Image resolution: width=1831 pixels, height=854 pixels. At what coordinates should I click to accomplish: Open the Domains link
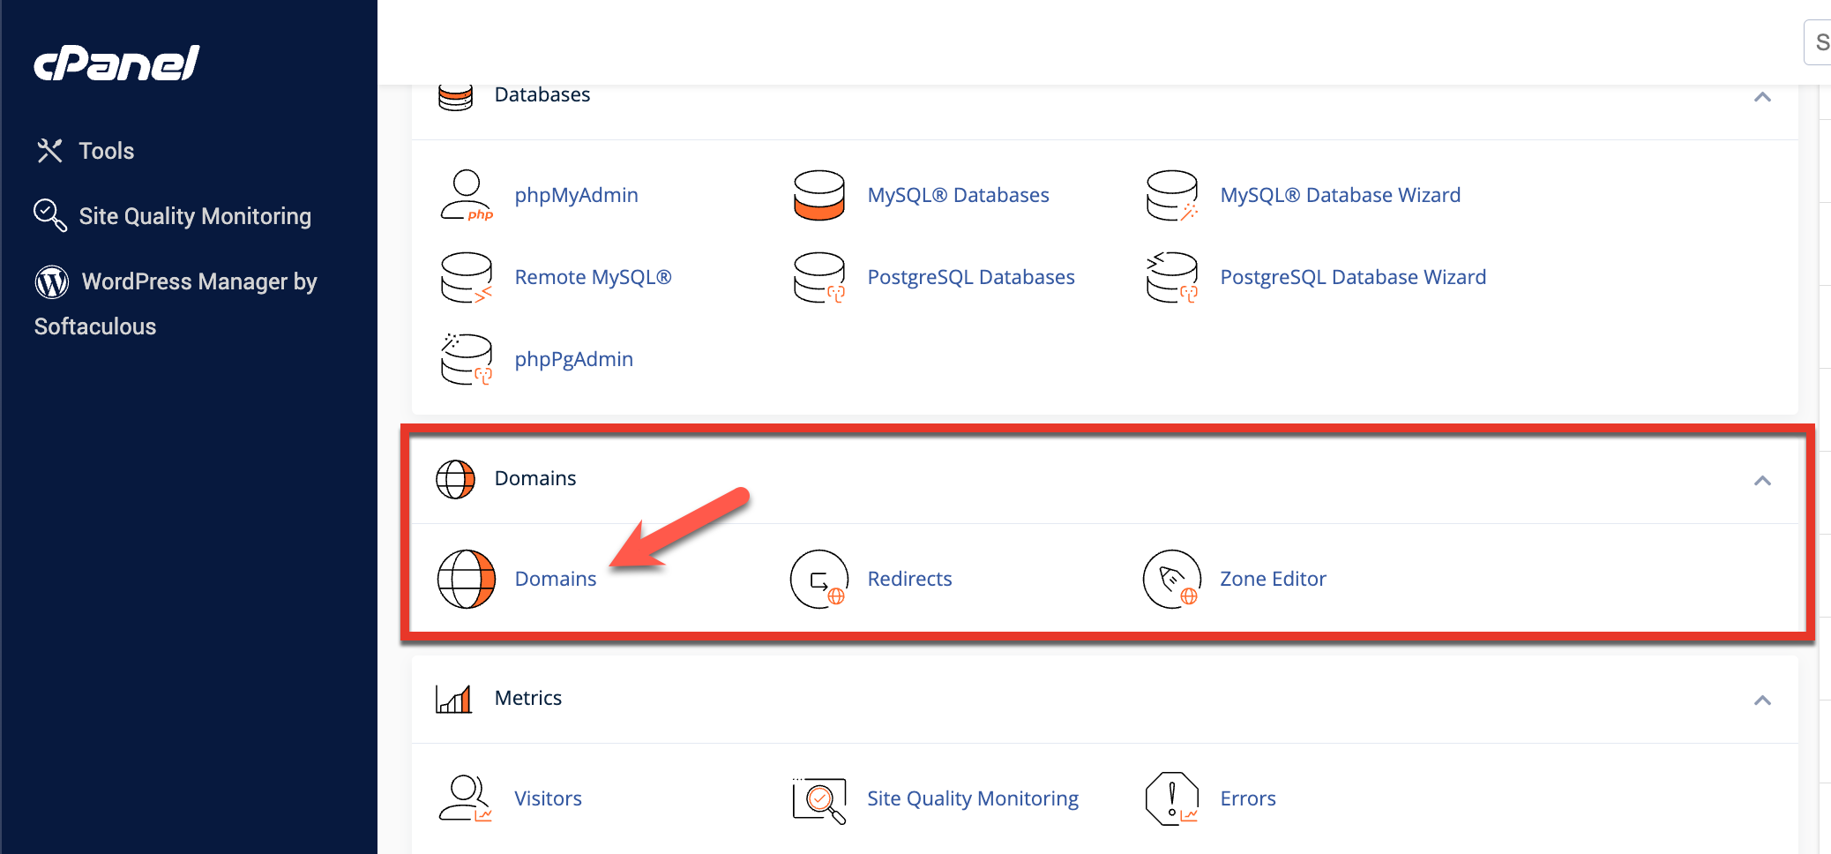tap(556, 579)
